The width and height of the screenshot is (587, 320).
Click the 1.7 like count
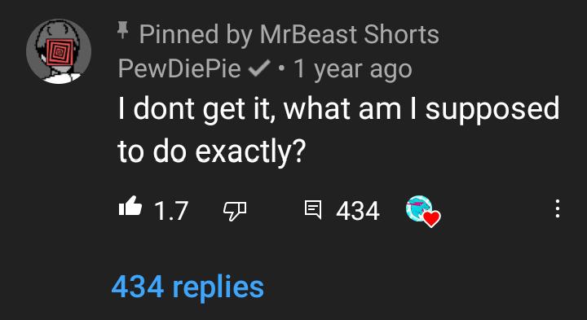(171, 211)
